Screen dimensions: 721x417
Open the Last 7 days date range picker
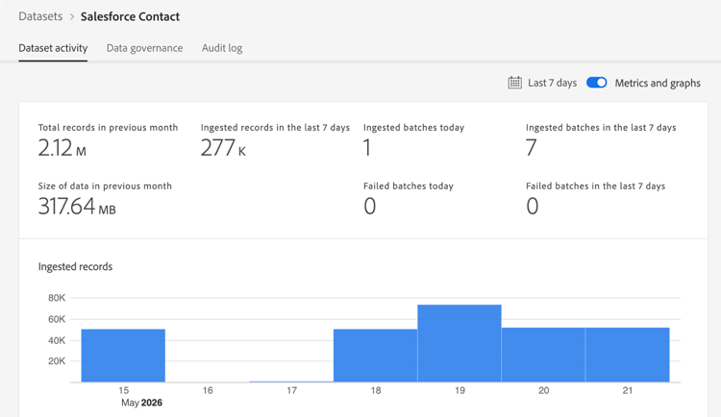pyautogui.click(x=552, y=83)
